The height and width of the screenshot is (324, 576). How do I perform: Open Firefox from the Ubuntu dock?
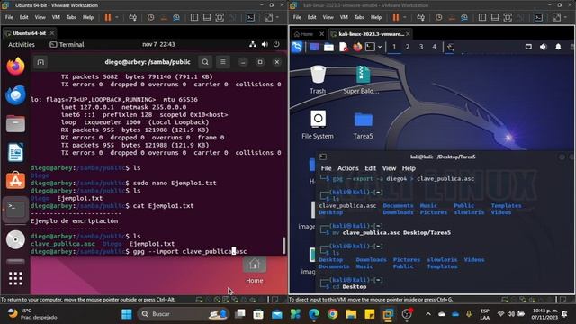coord(15,67)
